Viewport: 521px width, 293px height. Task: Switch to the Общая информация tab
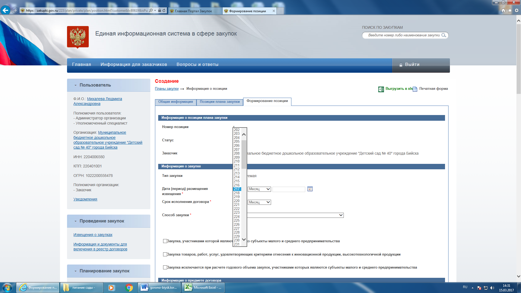(176, 102)
